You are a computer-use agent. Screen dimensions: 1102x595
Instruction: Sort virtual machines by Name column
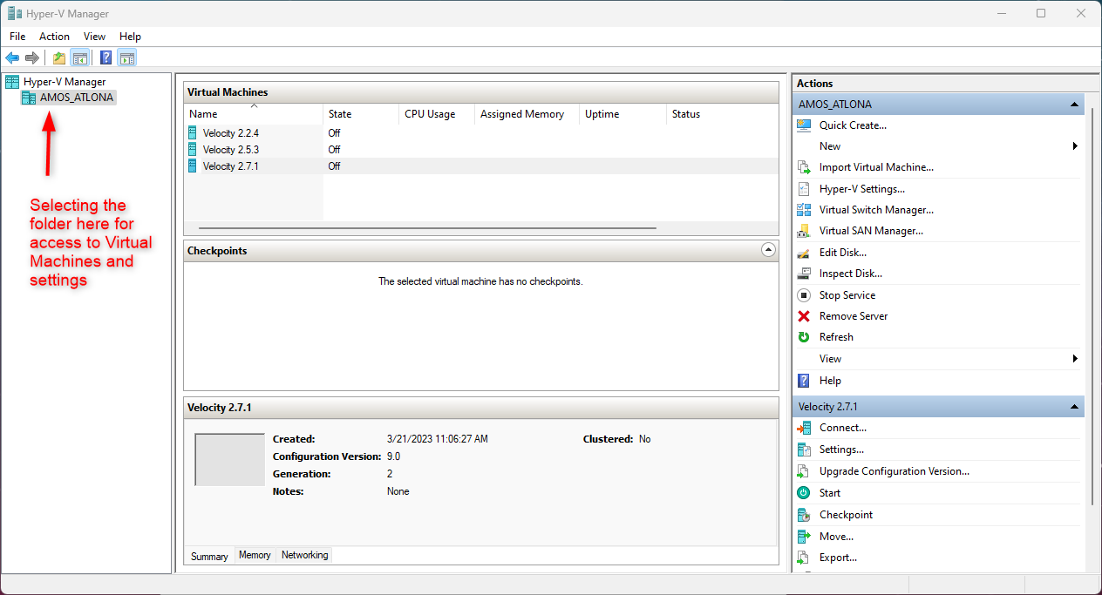coord(254,114)
